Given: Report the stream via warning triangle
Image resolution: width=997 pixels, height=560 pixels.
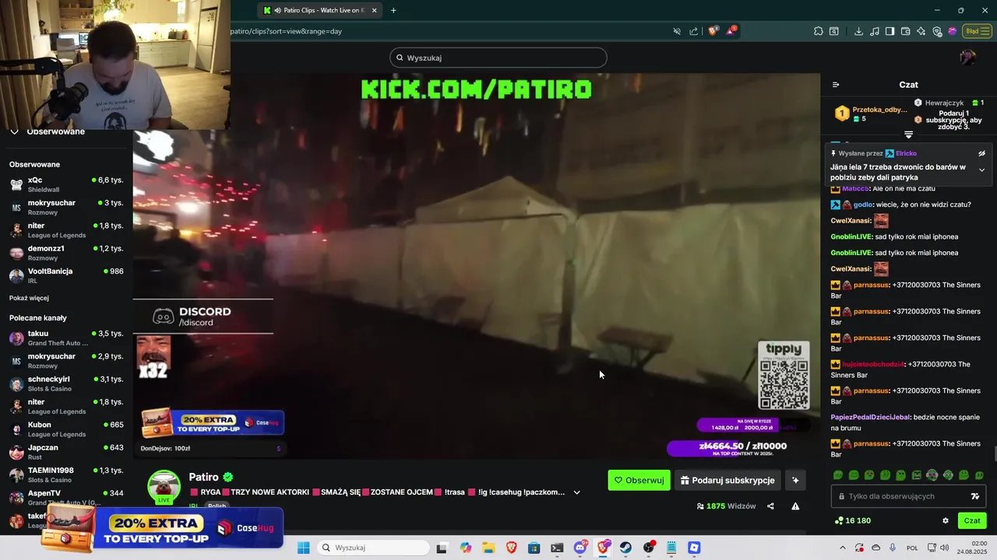Looking at the screenshot, I should 795,506.
